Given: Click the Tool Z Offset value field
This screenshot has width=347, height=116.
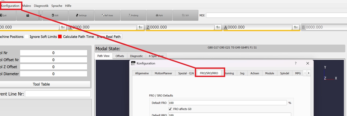Looking at the screenshot, I should click(53, 67).
